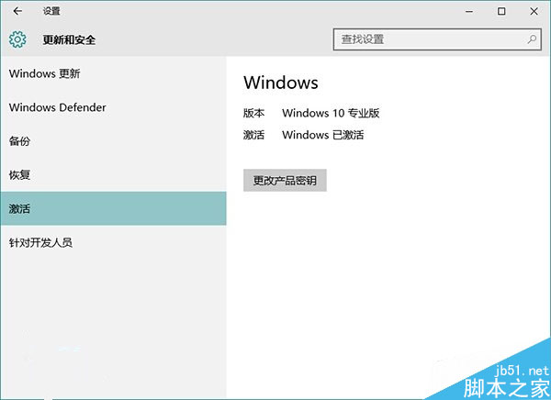Click the Windows heading

click(x=281, y=83)
